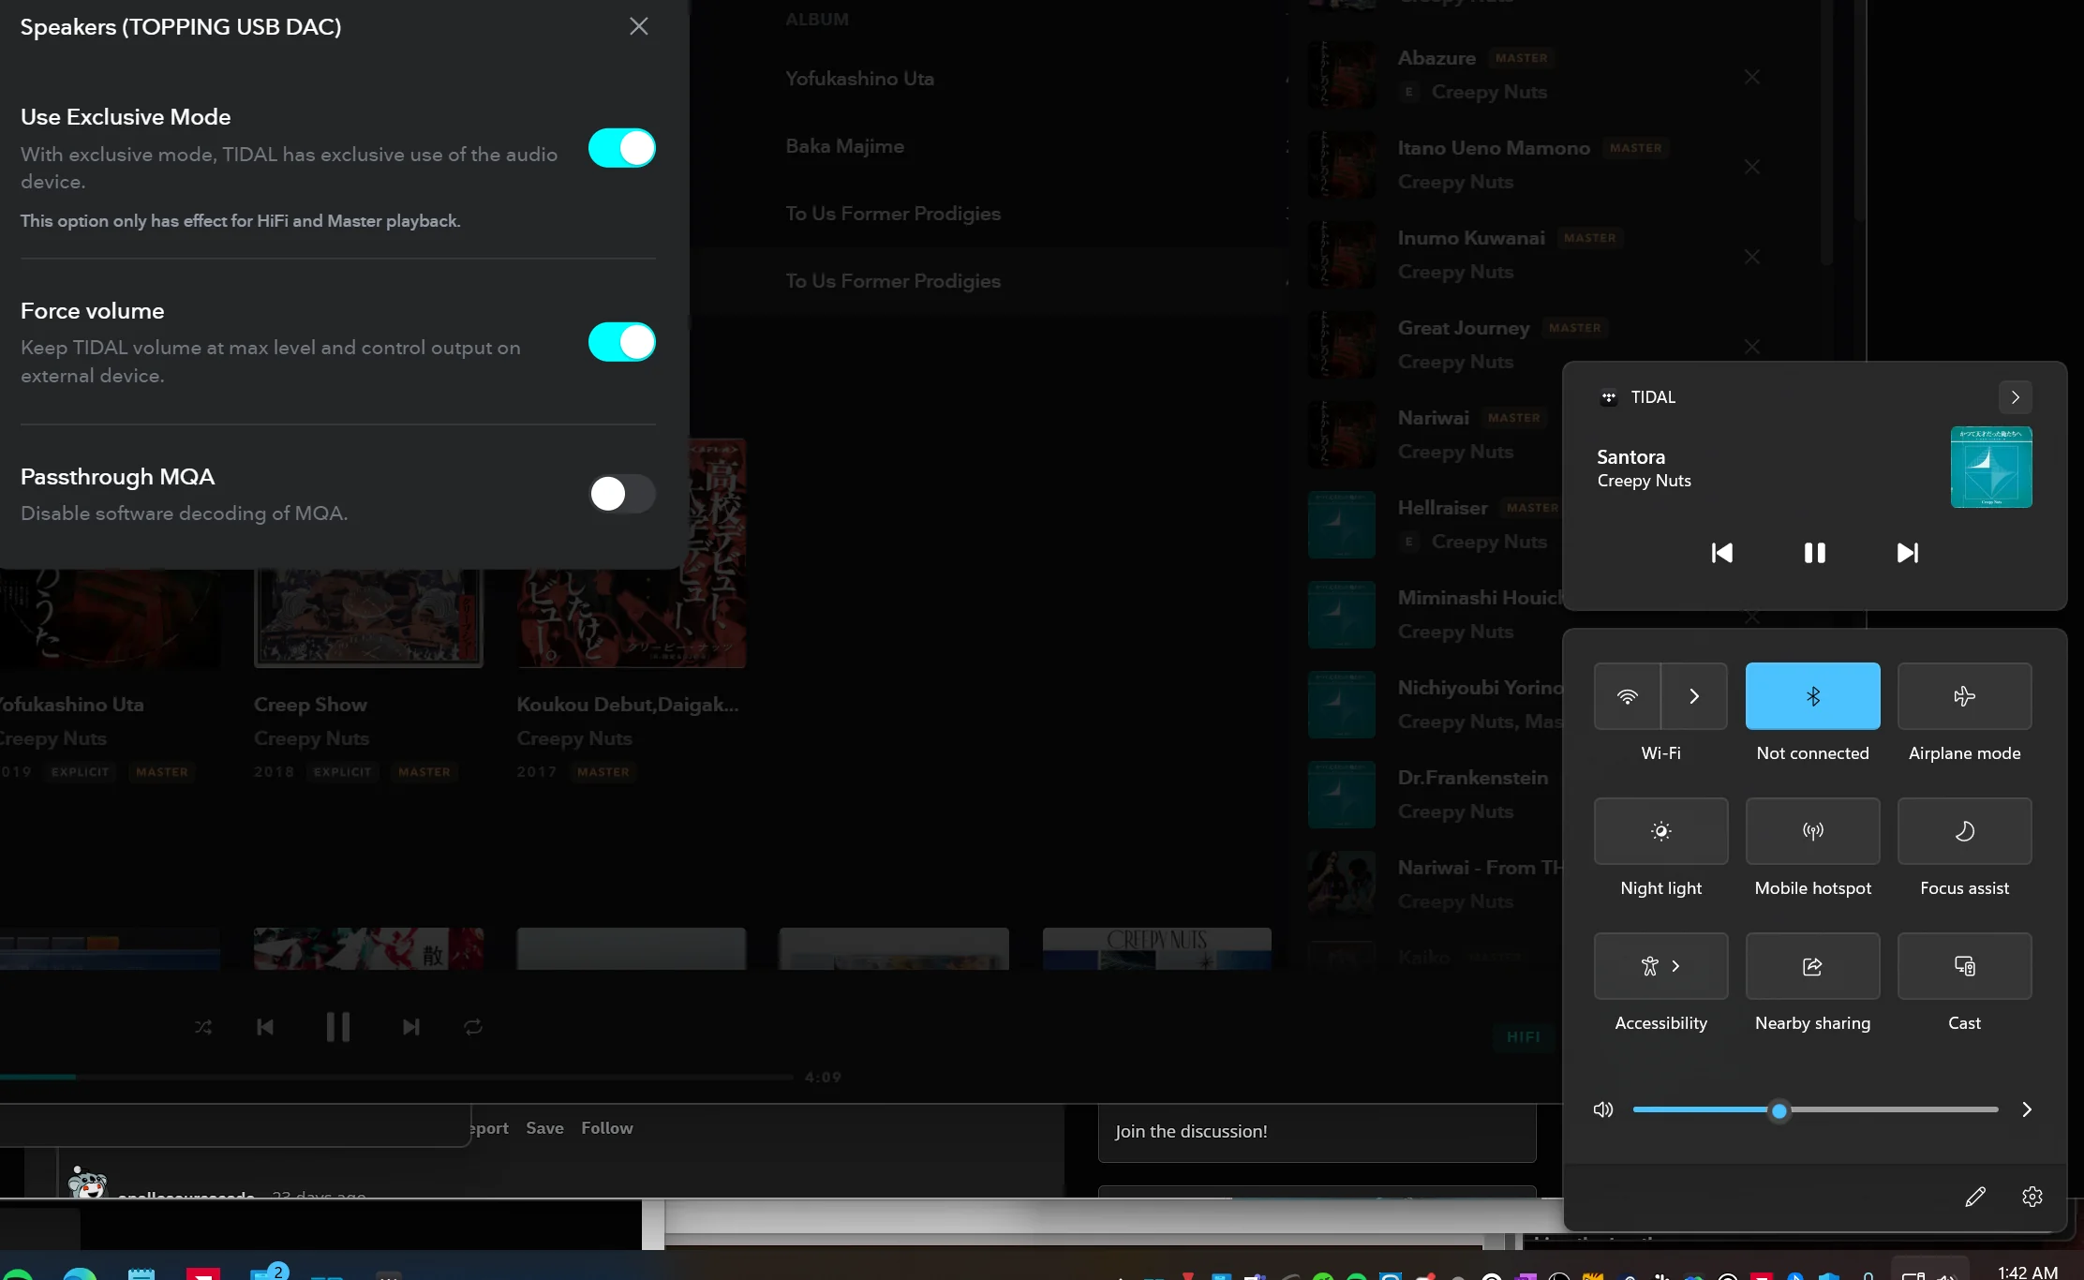
Task: Enable Passthrough MQA
Action: [620, 494]
